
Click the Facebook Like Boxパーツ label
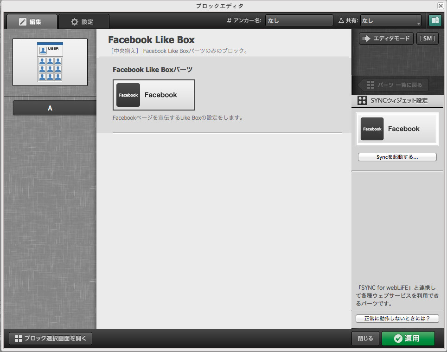click(x=153, y=69)
